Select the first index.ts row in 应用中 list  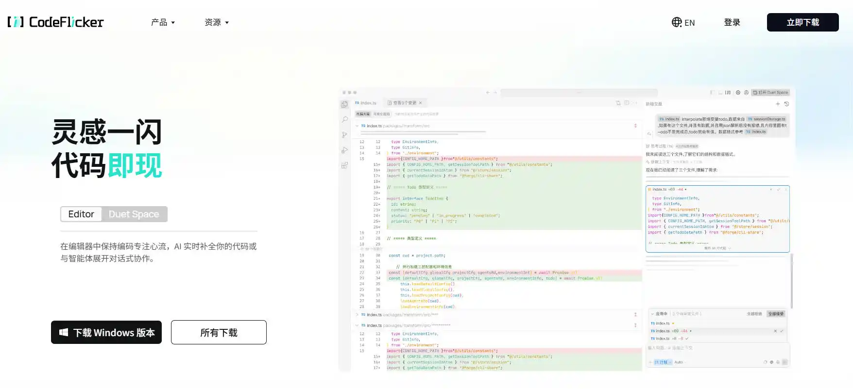[717, 324]
